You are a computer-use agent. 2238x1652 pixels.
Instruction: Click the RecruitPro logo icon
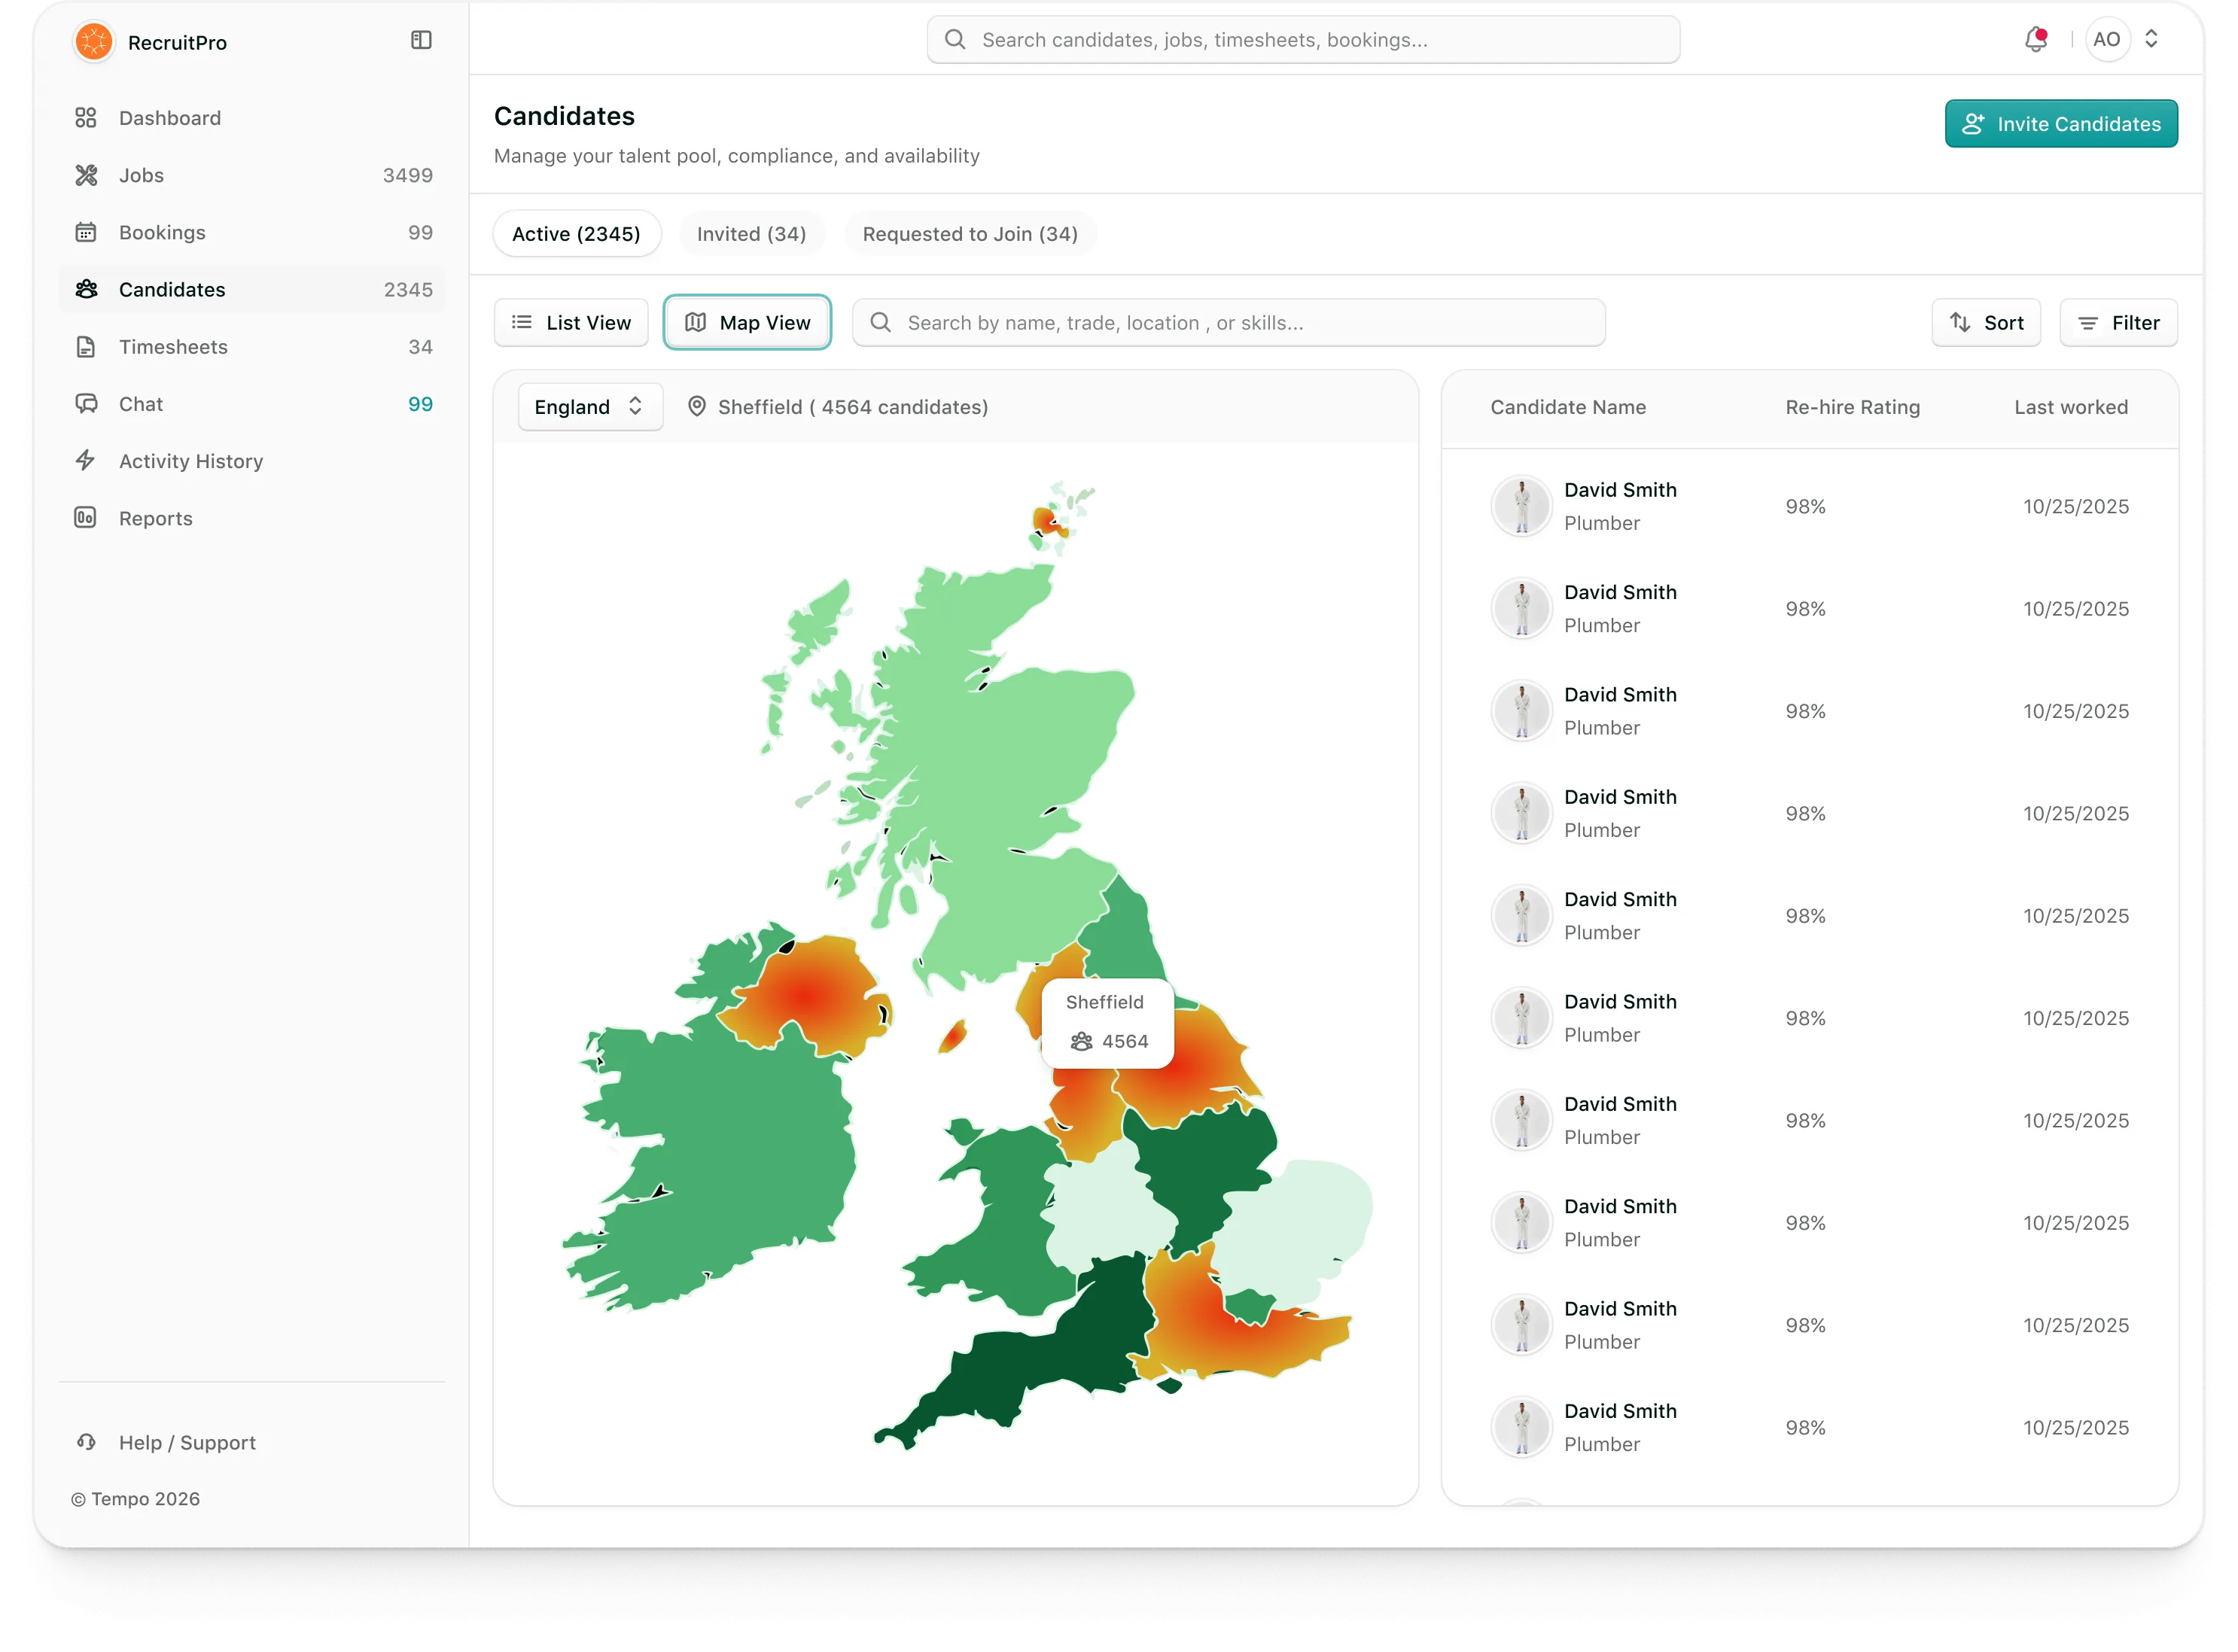tap(94, 42)
